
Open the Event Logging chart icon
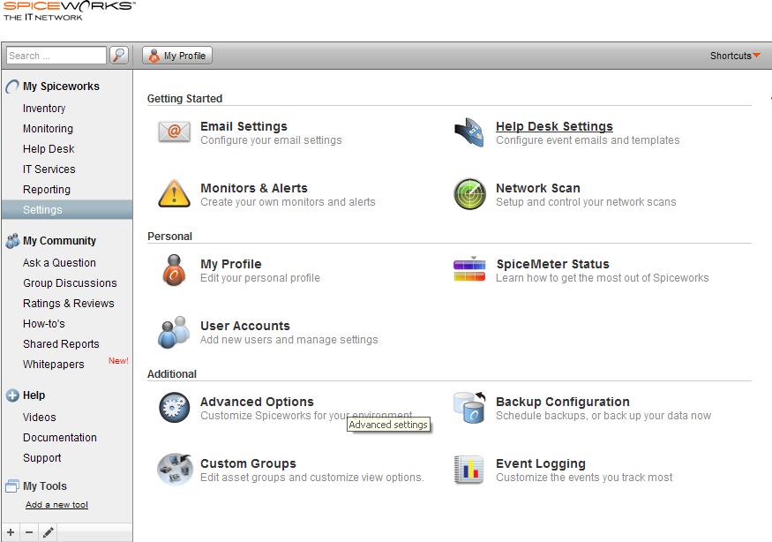pos(468,470)
